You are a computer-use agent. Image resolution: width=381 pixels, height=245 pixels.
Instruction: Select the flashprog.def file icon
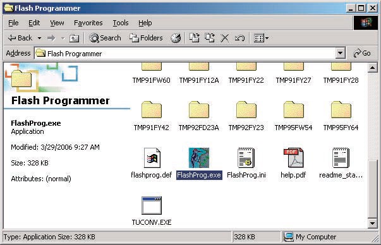tap(152, 158)
